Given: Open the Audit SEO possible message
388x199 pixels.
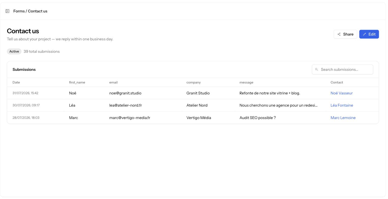Looking at the screenshot, I should (257, 118).
